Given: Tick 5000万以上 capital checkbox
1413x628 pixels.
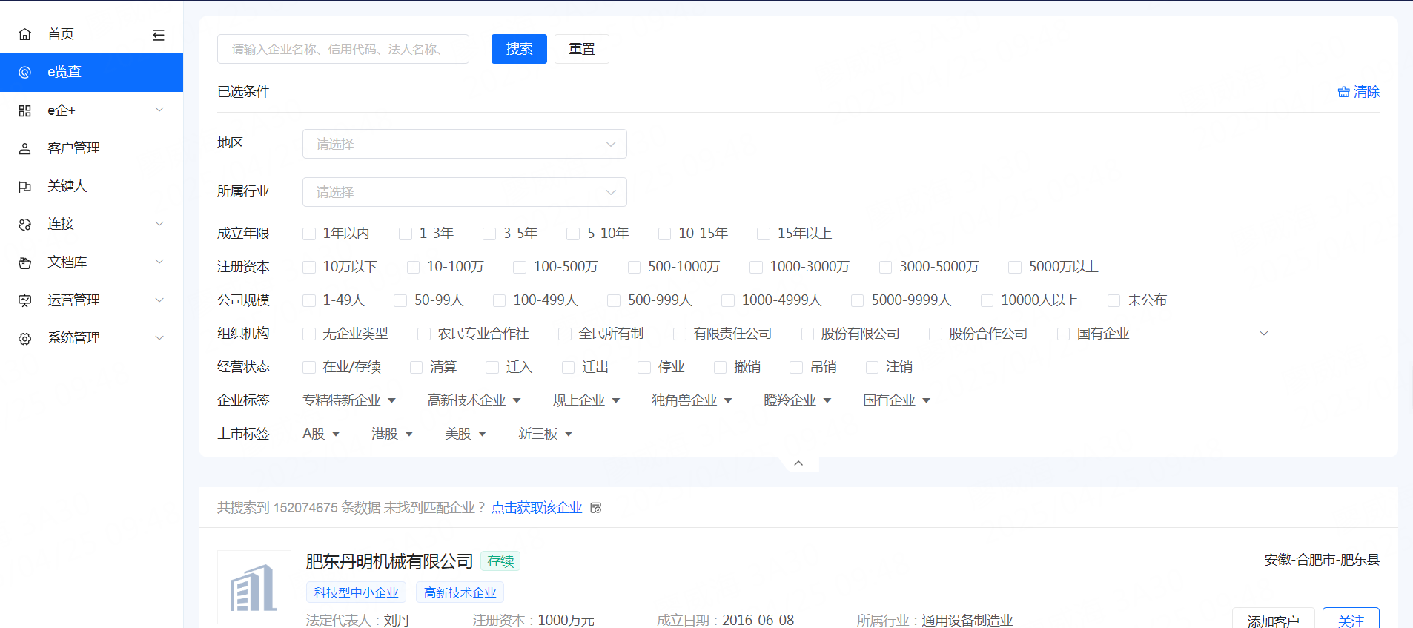Looking at the screenshot, I should (x=1015, y=267).
